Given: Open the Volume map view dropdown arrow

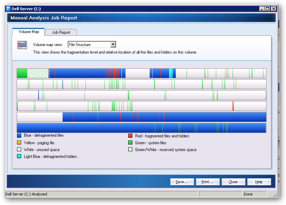Looking at the screenshot, I should pos(113,45).
